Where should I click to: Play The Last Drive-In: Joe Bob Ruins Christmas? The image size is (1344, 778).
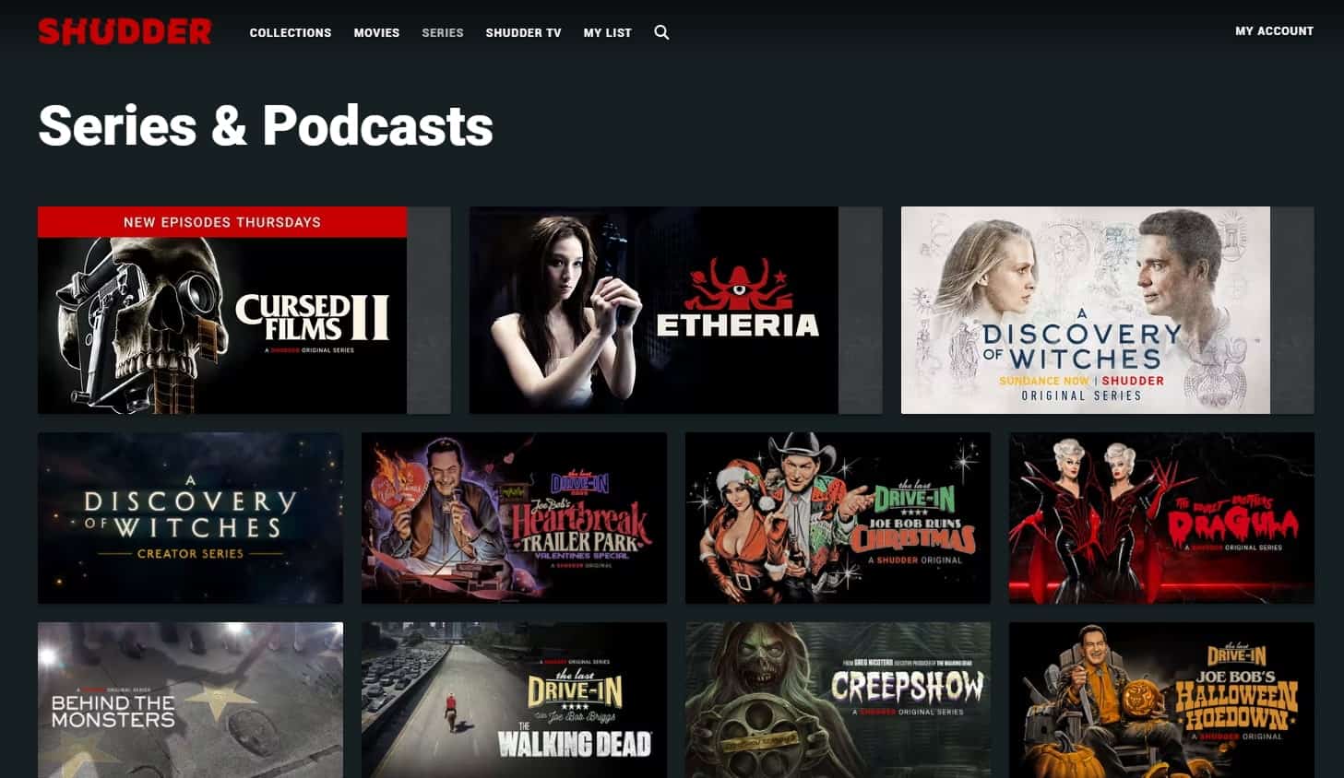click(x=838, y=517)
